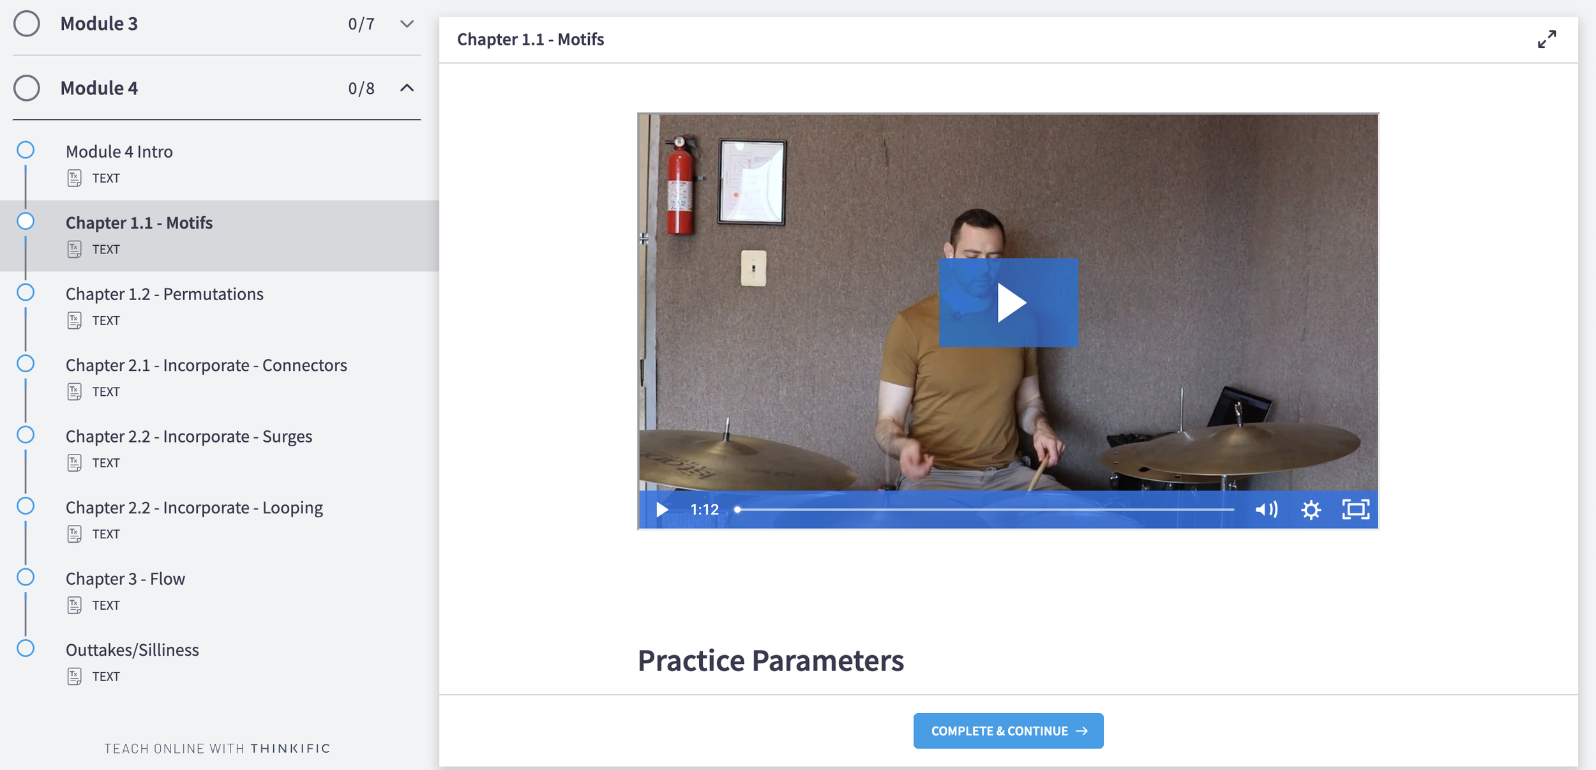This screenshot has height=770, width=1596.
Task: Play the video using the large center play button
Action: click(x=1009, y=303)
